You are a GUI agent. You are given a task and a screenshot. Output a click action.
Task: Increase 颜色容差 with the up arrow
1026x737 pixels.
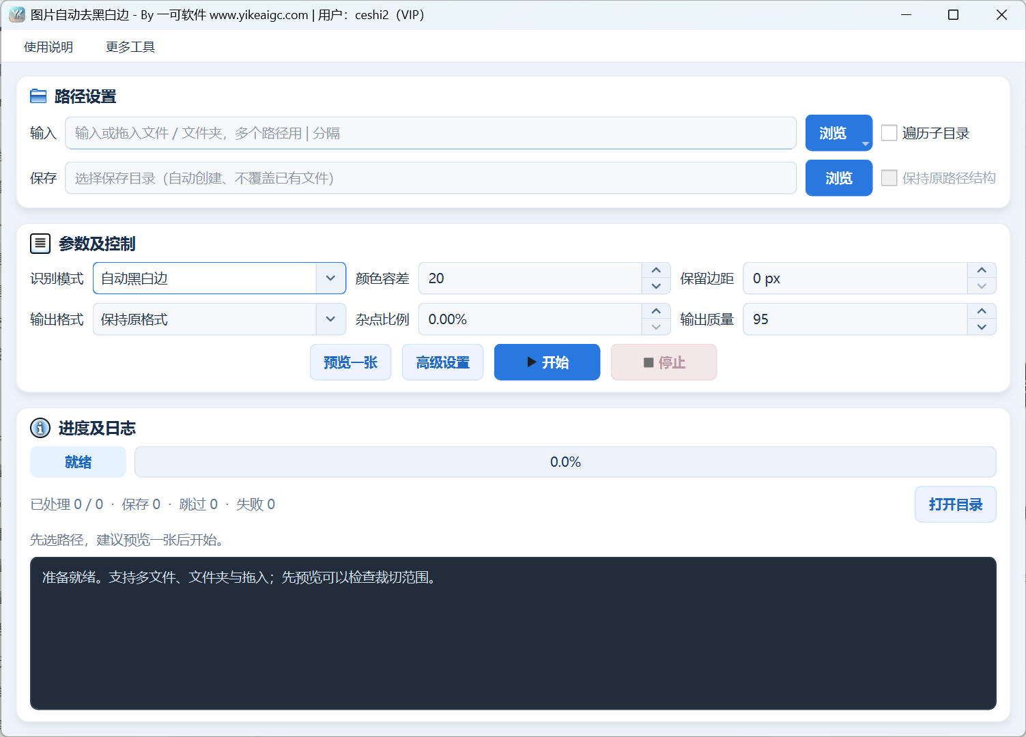pyautogui.click(x=656, y=271)
